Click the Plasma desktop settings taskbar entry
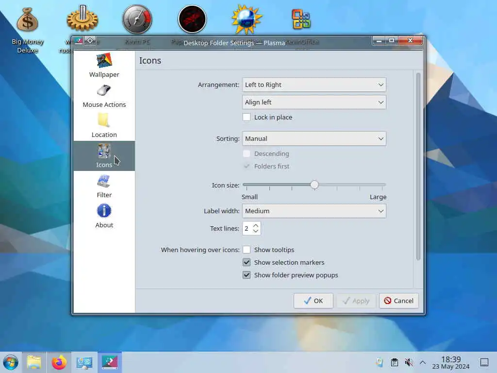 click(109, 362)
